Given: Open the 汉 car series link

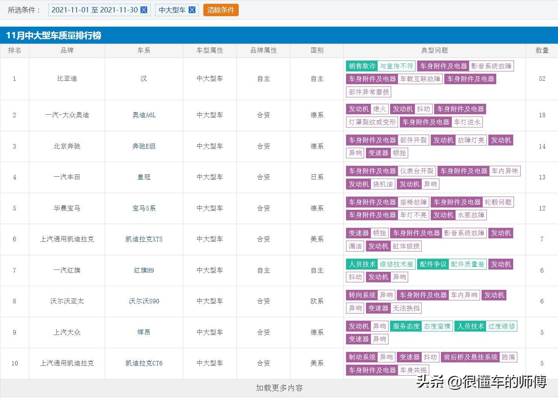Looking at the screenshot, I should [144, 79].
